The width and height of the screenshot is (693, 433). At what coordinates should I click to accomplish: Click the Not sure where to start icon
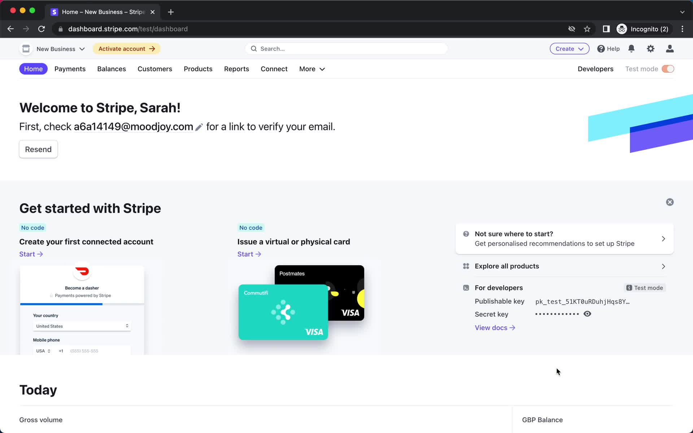coord(466,234)
